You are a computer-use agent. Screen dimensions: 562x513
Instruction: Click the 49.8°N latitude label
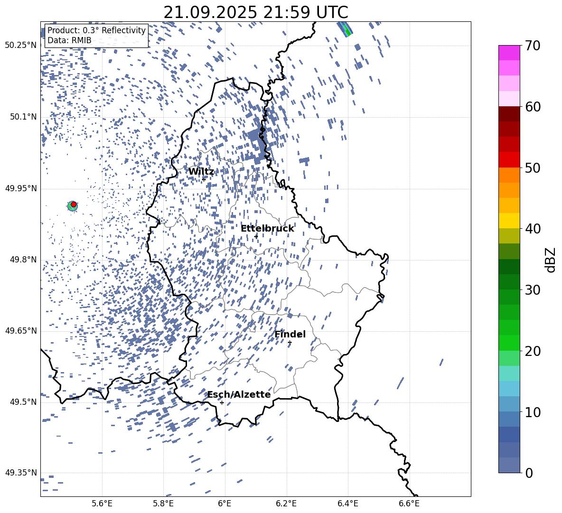click(23, 260)
